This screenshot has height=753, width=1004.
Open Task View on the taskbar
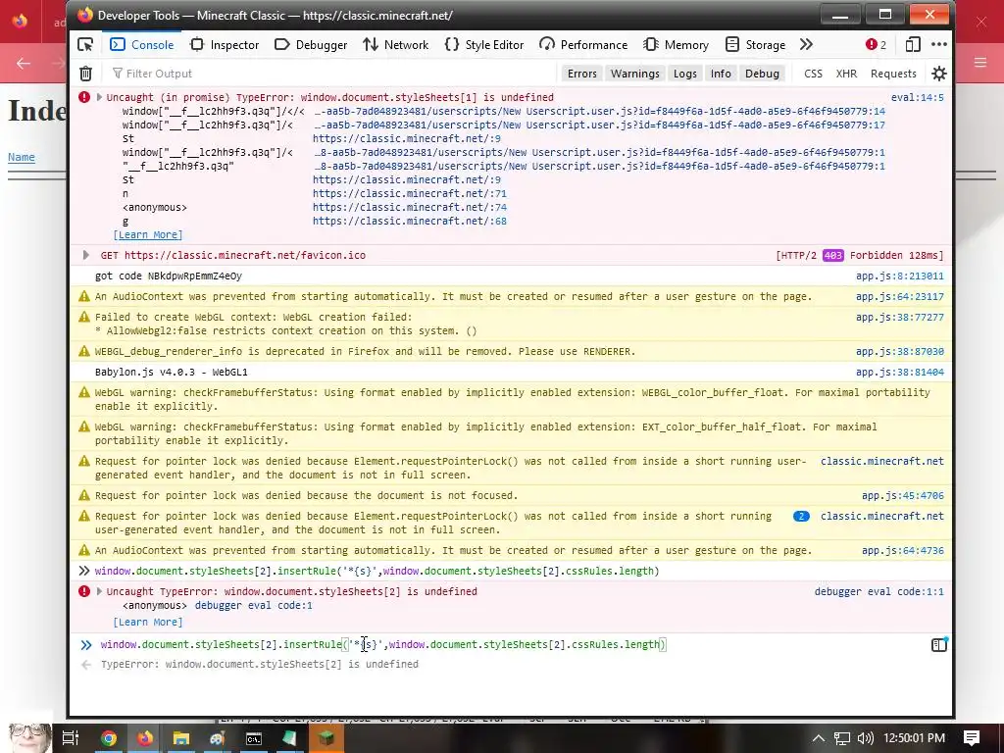71,738
